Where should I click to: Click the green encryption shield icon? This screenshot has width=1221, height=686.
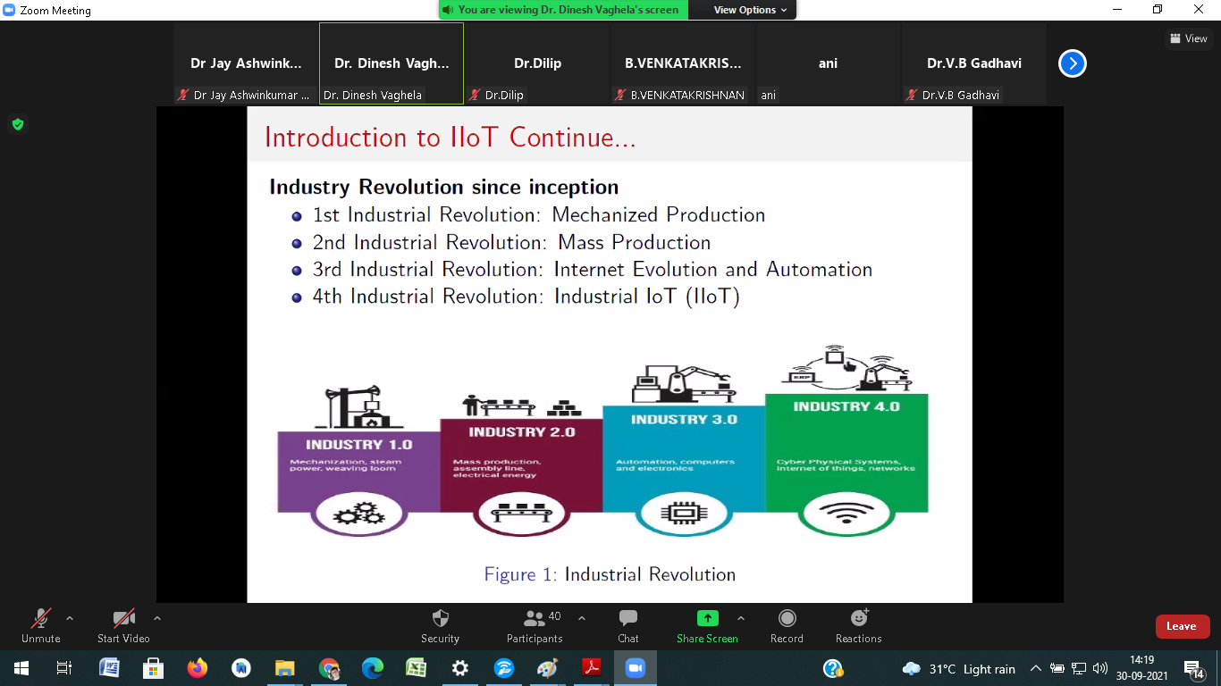(18, 124)
